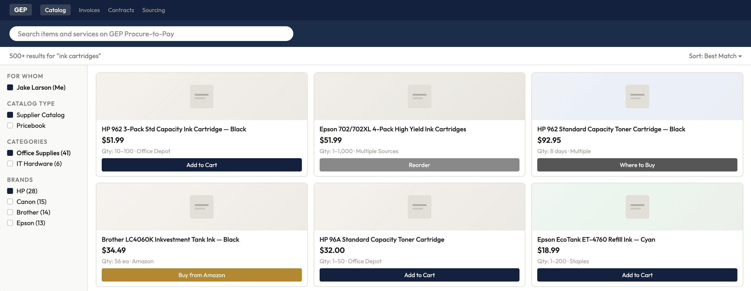Uncheck the HP (28) brand filter
This screenshot has height=291, width=751.
(10, 191)
